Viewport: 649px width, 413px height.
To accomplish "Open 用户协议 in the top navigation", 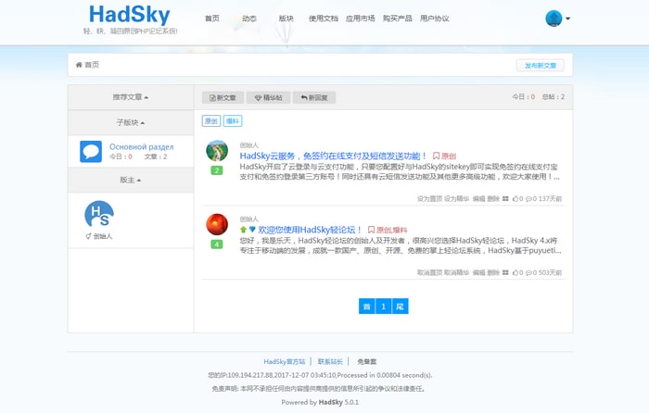I will pos(434,19).
